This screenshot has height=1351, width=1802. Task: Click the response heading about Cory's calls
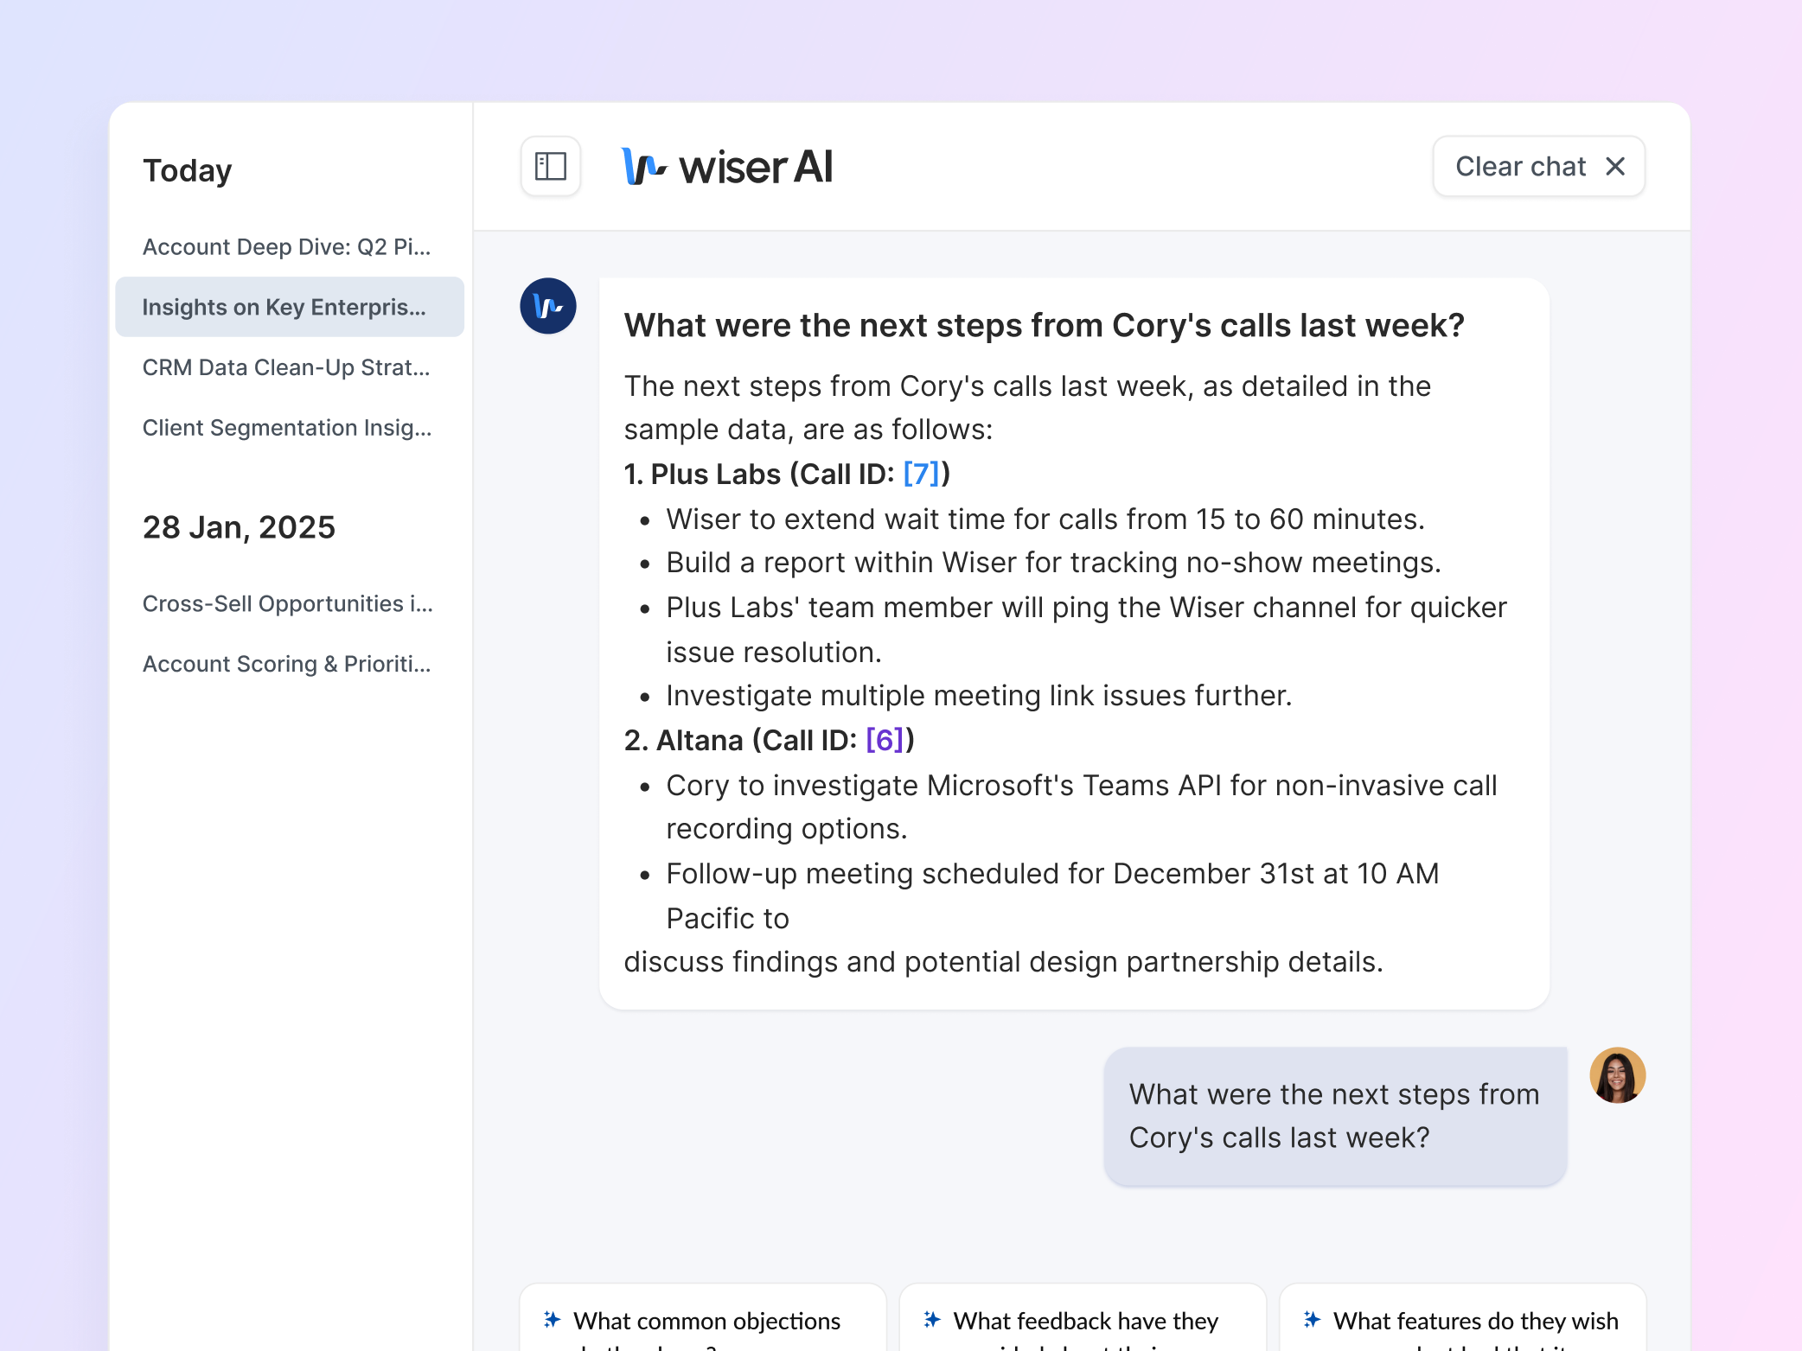(1044, 325)
